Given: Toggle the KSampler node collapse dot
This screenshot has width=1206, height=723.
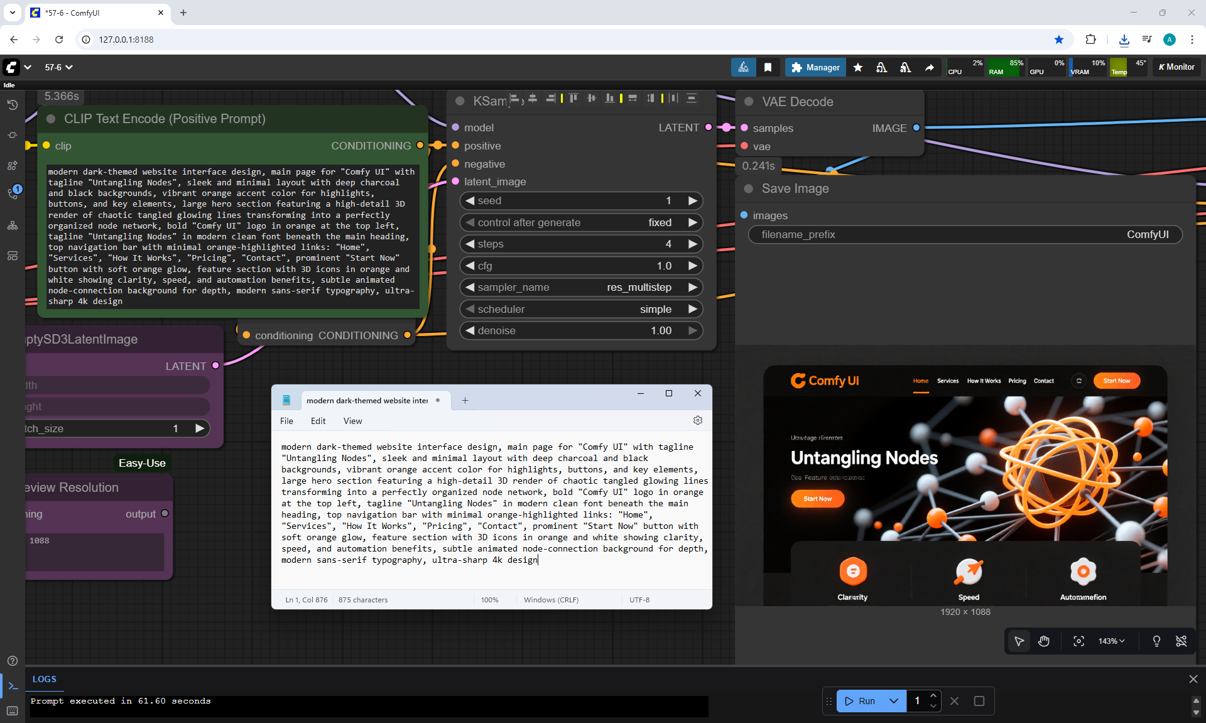Looking at the screenshot, I should point(460,101).
